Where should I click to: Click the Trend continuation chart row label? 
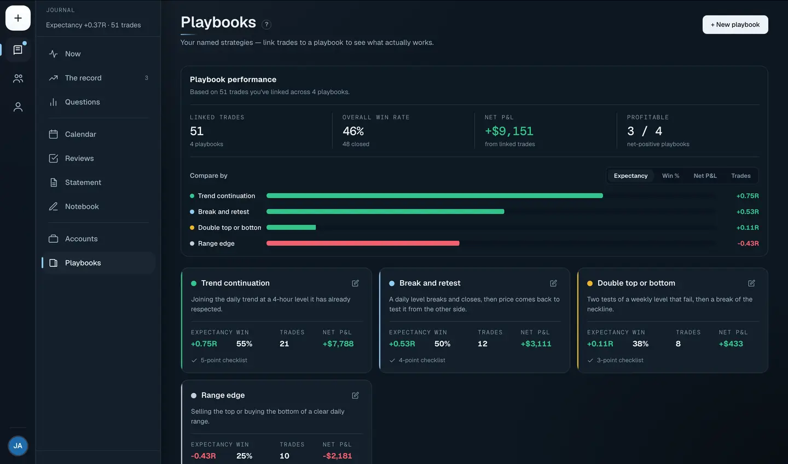coord(227,196)
